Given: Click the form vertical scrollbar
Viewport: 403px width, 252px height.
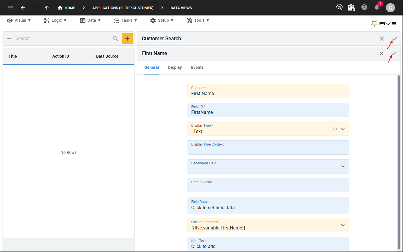Looking at the screenshot, I should click(x=399, y=163).
